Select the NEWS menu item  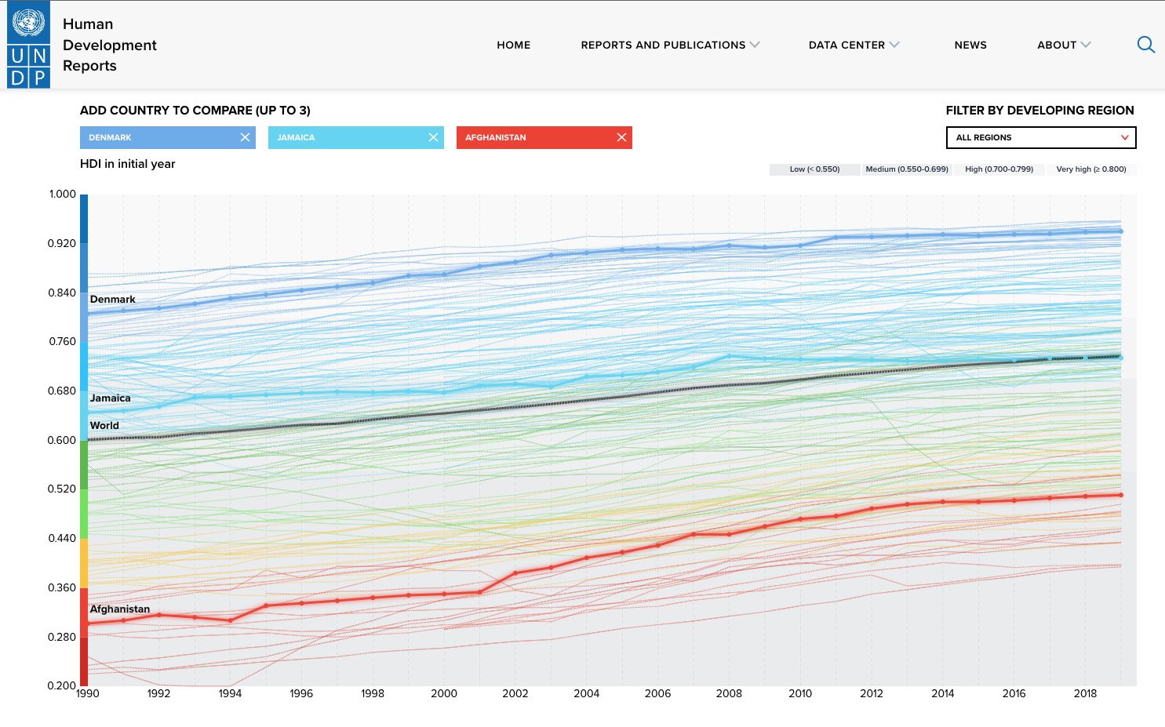point(970,45)
